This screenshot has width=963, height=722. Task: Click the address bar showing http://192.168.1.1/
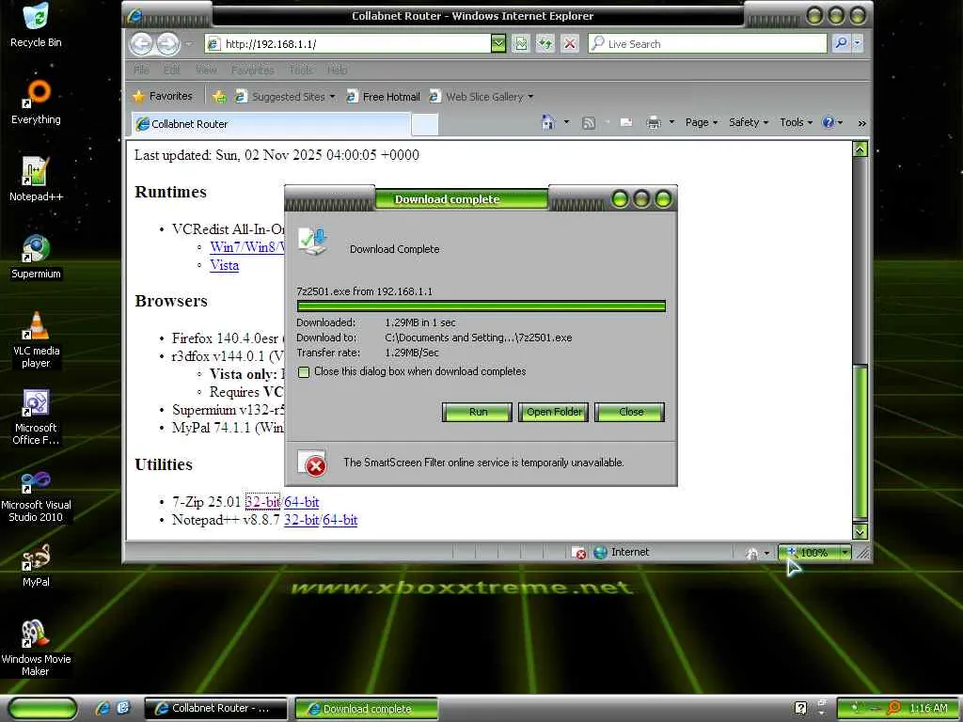pyautogui.click(x=348, y=43)
